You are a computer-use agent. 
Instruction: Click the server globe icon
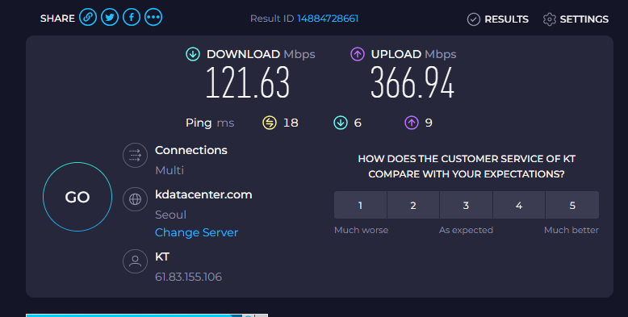click(x=135, y=199)
